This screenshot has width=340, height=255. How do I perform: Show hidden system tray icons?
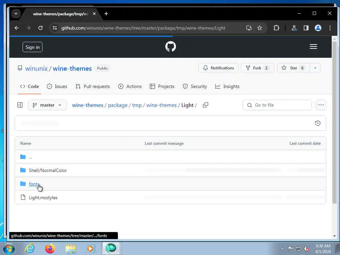pos(282,249)
